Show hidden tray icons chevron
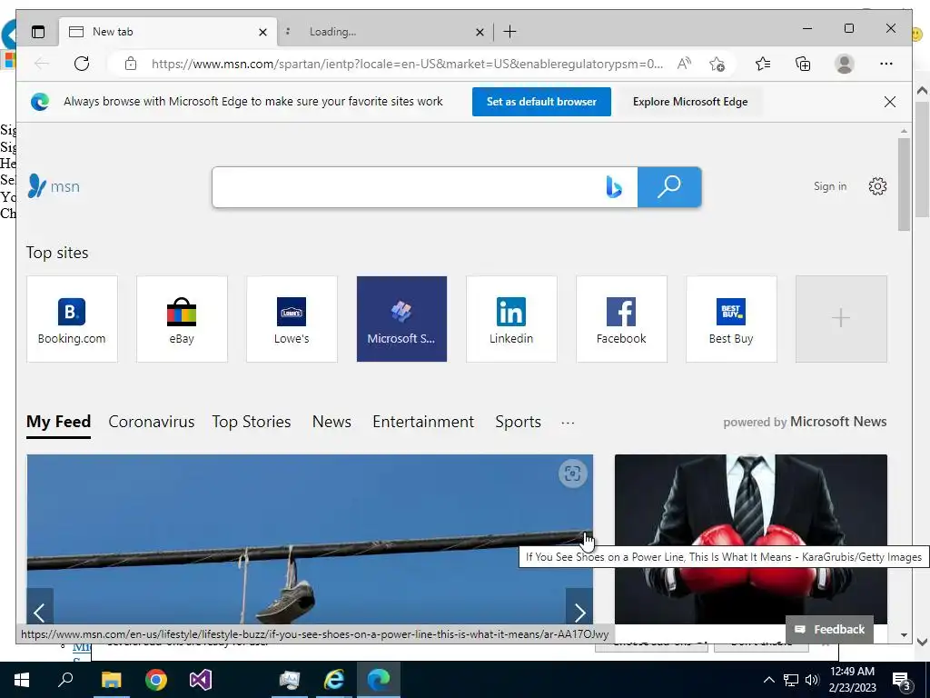930x698 pixels. click(768, 680)
